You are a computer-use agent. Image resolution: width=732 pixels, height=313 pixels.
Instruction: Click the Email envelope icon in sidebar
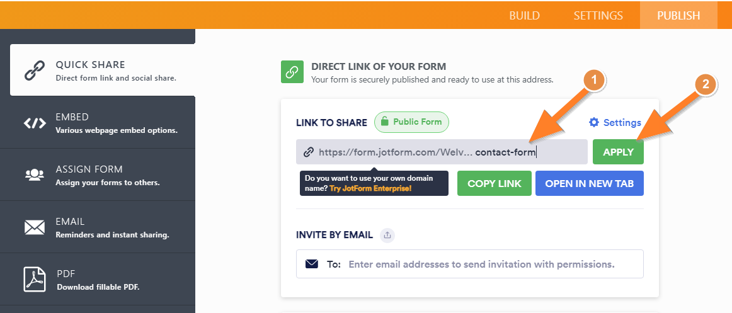[x=35, y=227]
